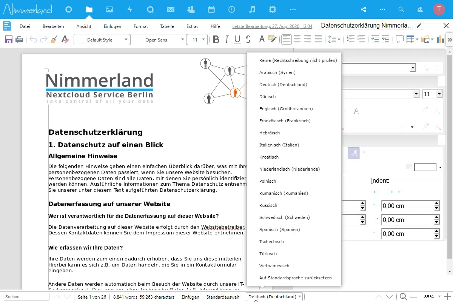Open the magnifier search in the header
The width and height of the screenshot is (453, 302).
(x=401, y=9)
